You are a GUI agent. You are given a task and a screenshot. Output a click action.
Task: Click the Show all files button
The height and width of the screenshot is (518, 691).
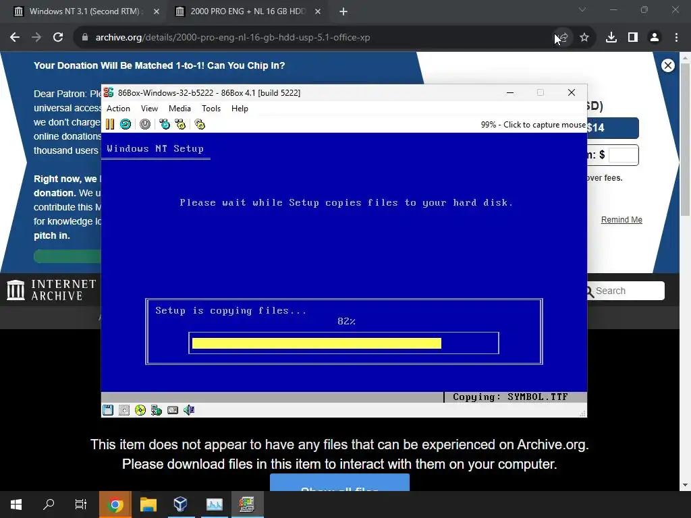[340, 484]
